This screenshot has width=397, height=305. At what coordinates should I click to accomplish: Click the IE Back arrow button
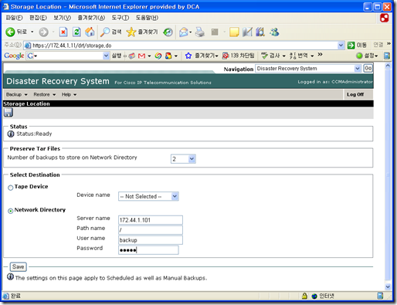10,32
